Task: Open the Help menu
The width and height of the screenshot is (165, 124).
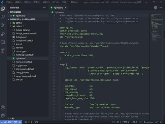Action: click(x=74, y=2)
